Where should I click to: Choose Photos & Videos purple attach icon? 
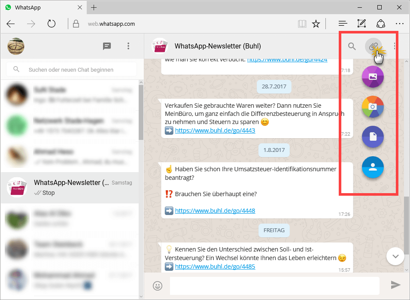tap(373, 76)
